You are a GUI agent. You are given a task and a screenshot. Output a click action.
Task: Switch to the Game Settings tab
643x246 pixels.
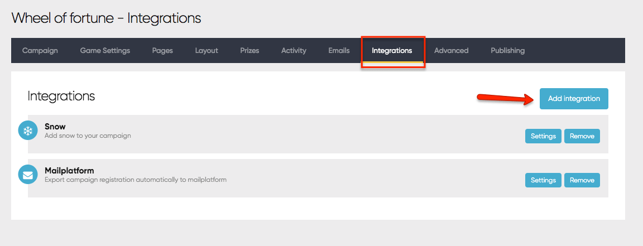(x=105, y=51)
